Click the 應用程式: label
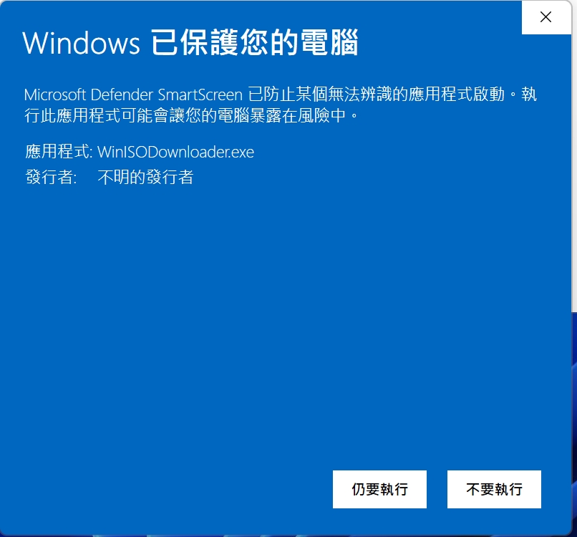The image size is (577, 537). [x=59, y=152]
